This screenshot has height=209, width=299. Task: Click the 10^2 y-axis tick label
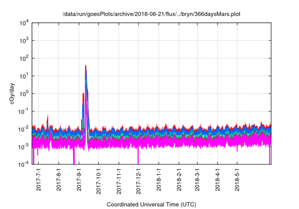click(x=24, y=58)
